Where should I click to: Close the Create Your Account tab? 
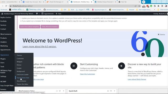(x=44, y=2)
